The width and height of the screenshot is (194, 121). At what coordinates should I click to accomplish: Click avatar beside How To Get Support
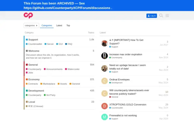(104, 43)
